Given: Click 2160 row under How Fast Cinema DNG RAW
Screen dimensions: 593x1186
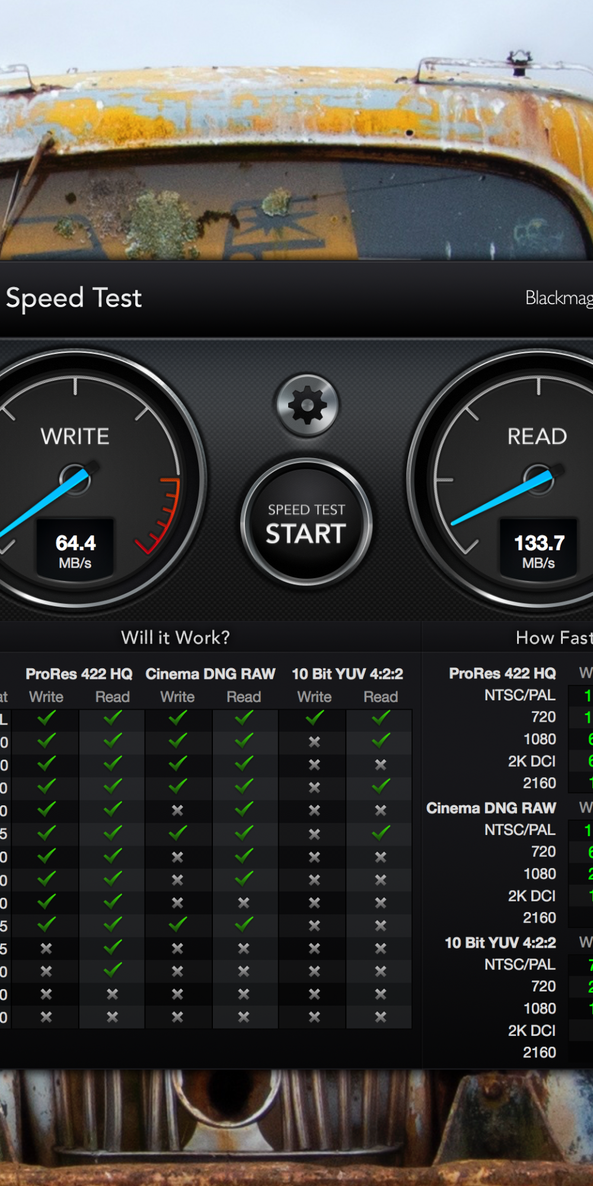Looking at the screenshot, I should [540, 917].
